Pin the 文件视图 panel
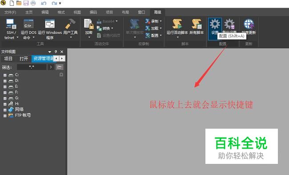Screen dimensions: 289x175 pos(56,52)
